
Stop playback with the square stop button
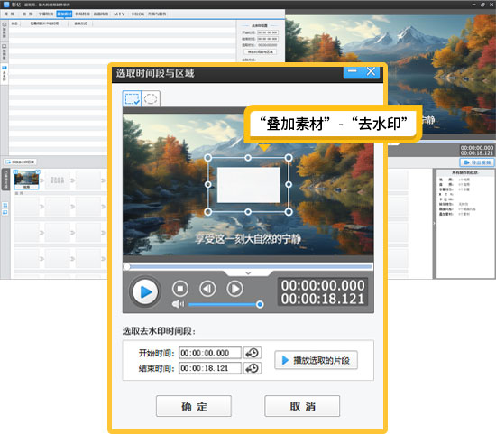pos(180,289)
